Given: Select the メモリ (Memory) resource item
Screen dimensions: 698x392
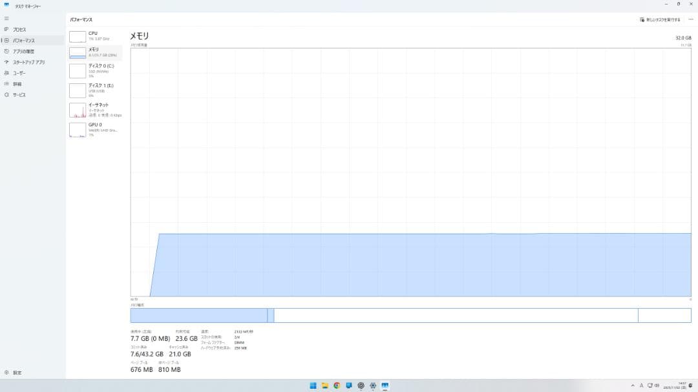Looking at the screenshot, I should [x=94, y=52].
